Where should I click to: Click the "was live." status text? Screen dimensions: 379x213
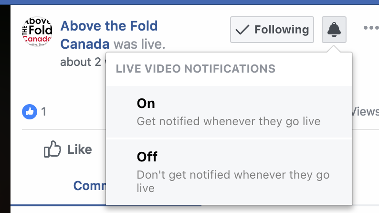139,44
